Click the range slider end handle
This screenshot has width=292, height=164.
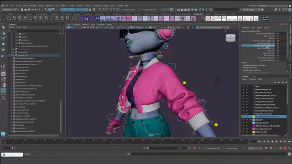148,148
